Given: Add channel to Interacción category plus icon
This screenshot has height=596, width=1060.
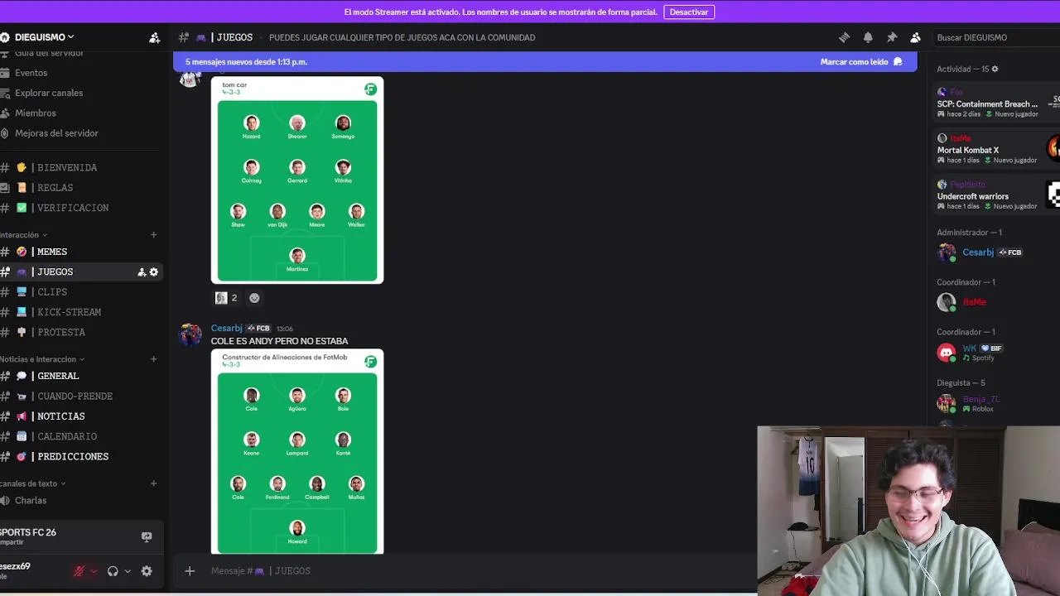Looking at the screenshot, I should [x=153, y=235].
